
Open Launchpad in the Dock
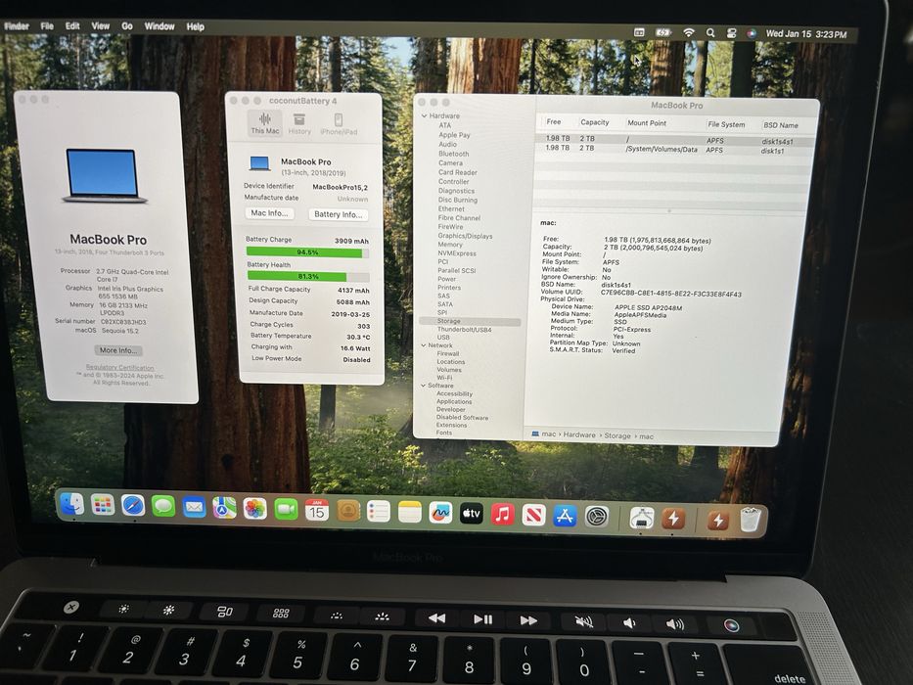[x=103, y=505]
